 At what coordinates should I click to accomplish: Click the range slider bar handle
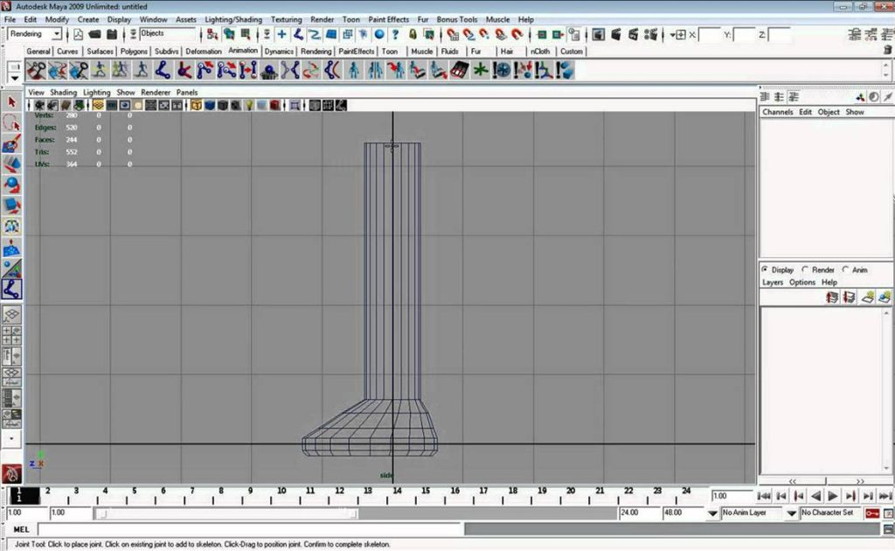point(226,514)
